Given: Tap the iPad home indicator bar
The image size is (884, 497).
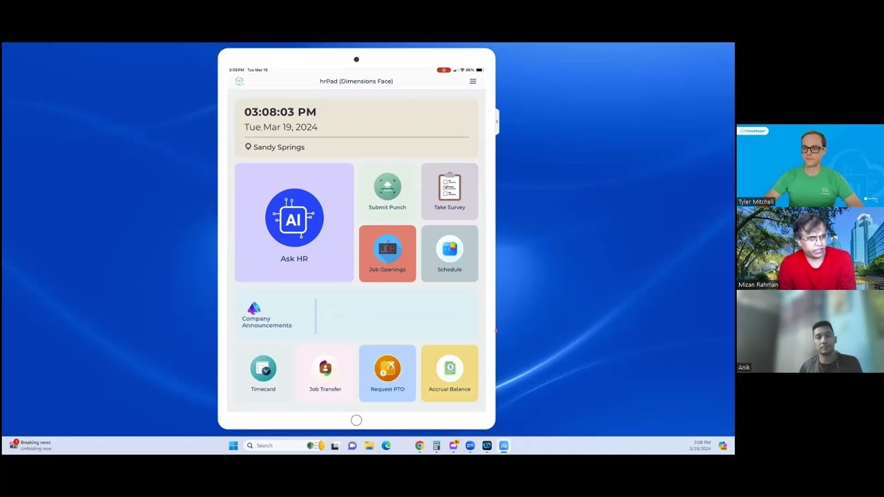Looking at the screenshot, I should pos(356,420).
